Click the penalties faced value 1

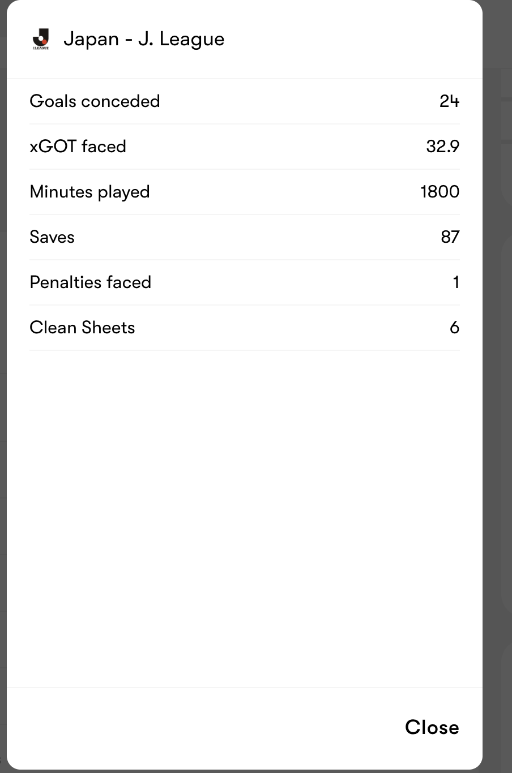456,282
